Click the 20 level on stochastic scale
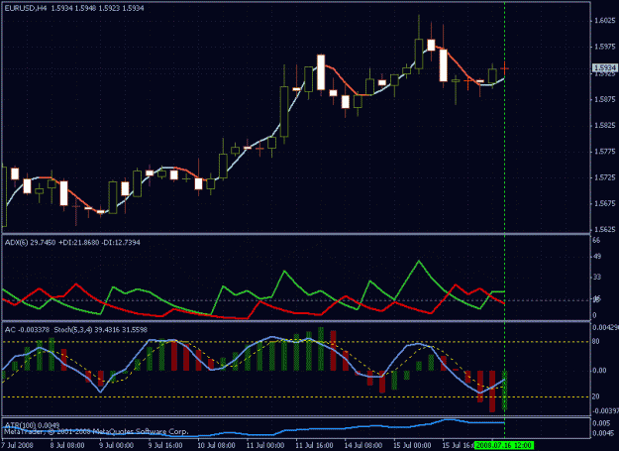 coord(596,396)
